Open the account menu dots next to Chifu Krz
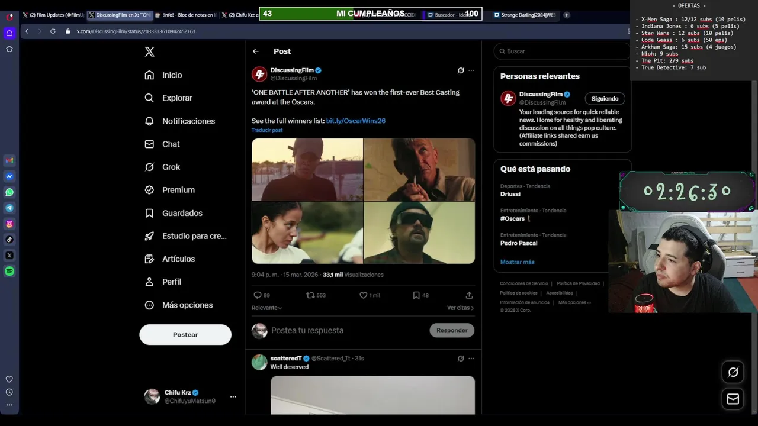 [233, 397]
